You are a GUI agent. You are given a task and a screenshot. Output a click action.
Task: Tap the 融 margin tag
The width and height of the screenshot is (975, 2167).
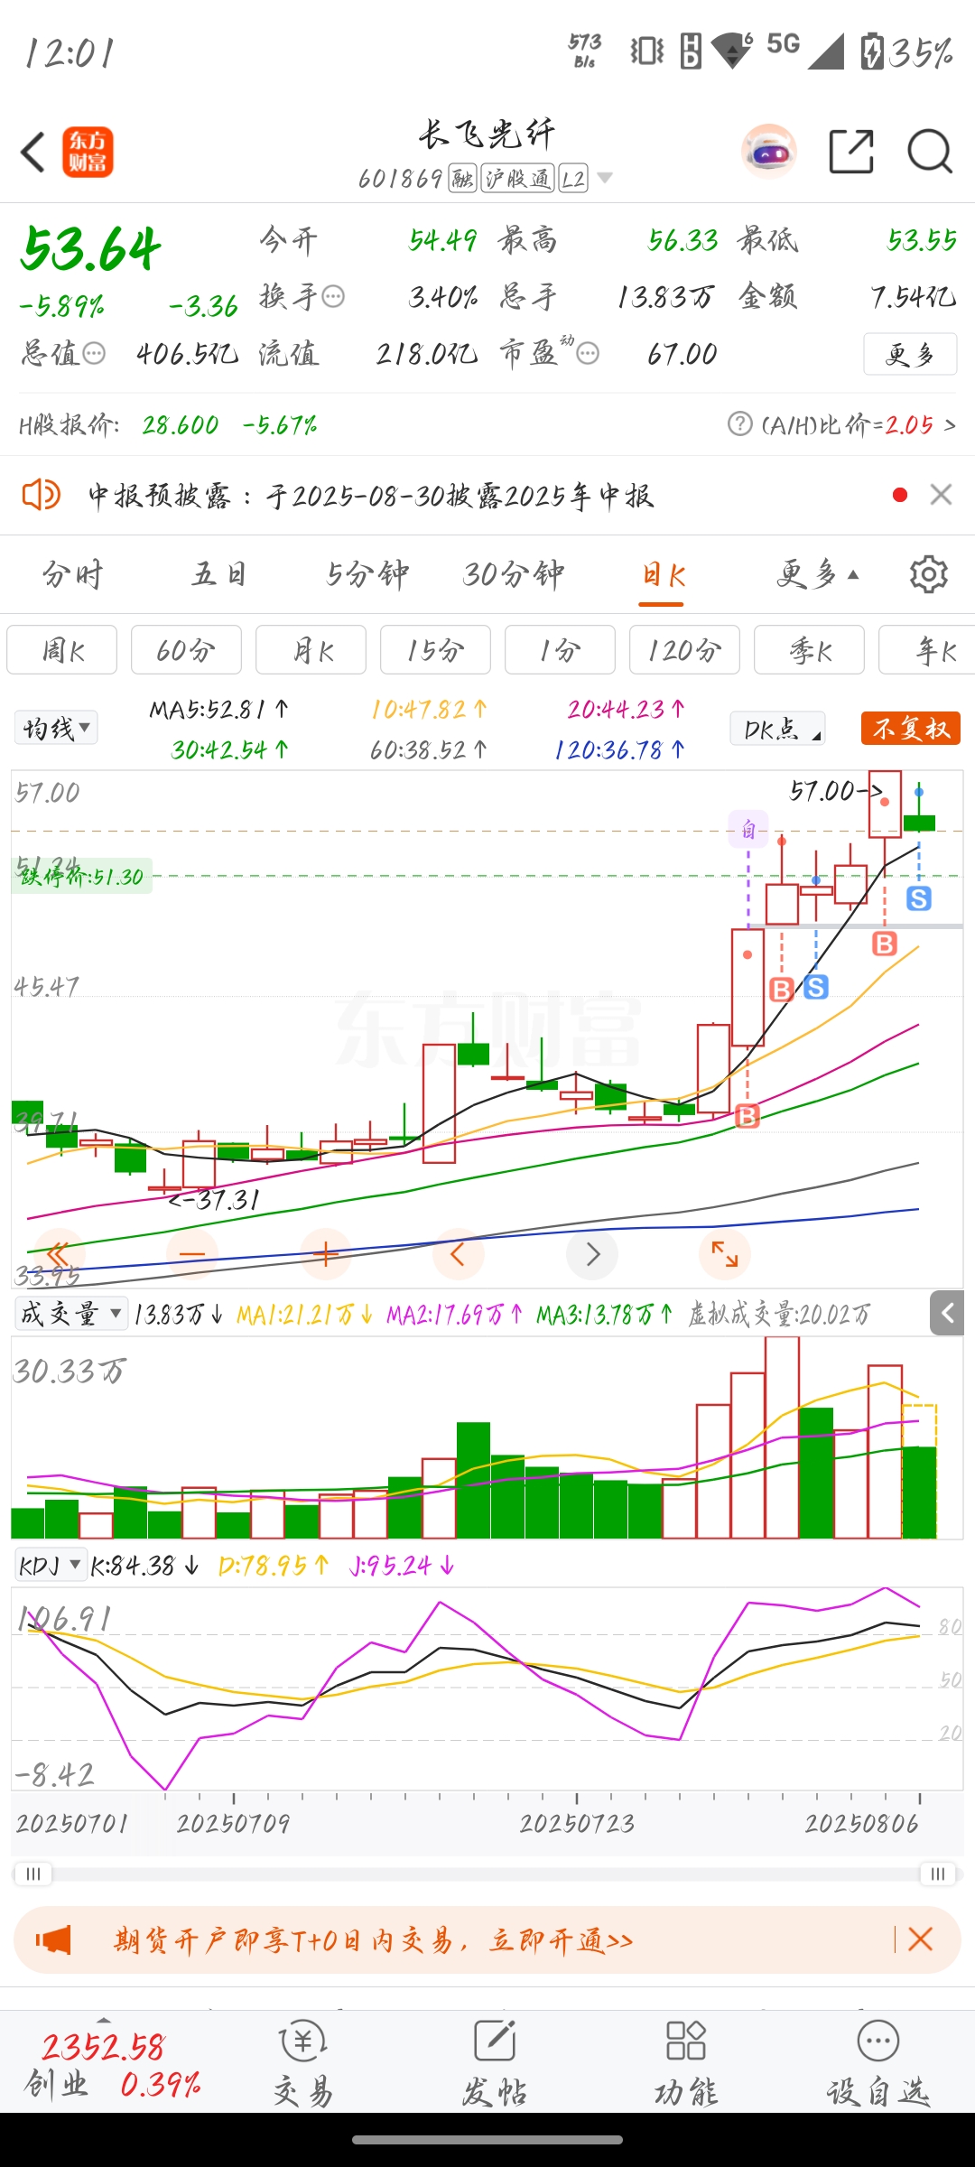pos(462,178)
